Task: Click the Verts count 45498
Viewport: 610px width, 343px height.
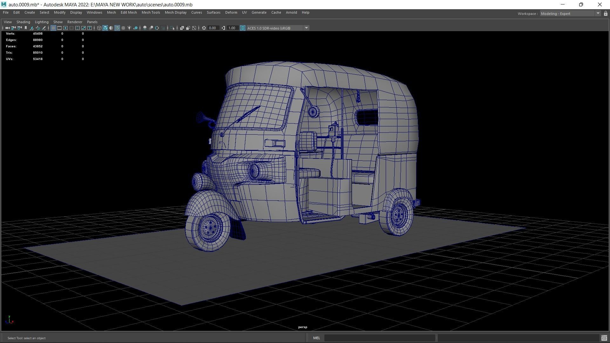Action: click(37, 34)
